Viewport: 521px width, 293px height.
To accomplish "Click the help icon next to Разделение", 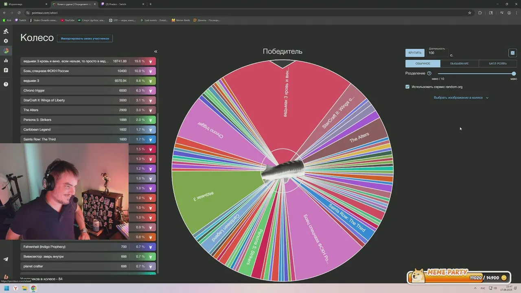I will (x=429, y=73).
